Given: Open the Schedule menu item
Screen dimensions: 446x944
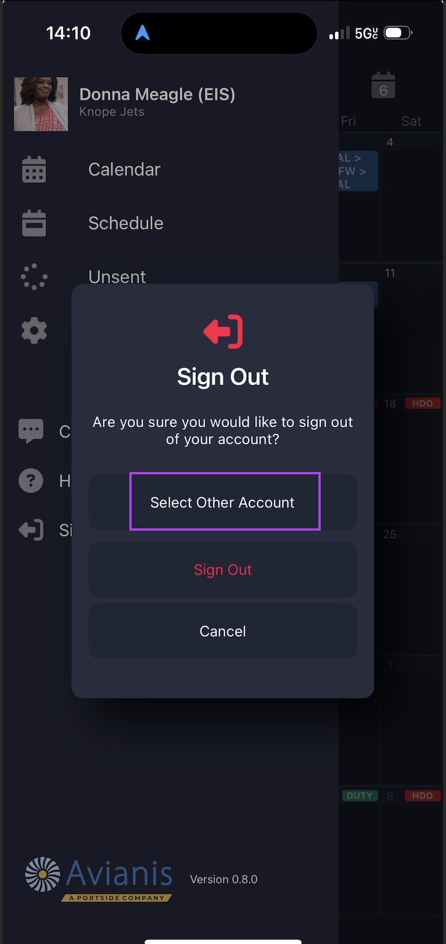Looking at the screenshot, I should point(126,223).
